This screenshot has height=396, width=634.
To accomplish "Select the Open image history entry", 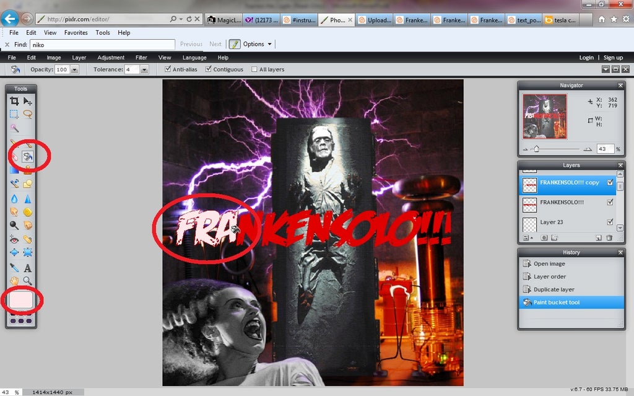I will click(571, 263).
